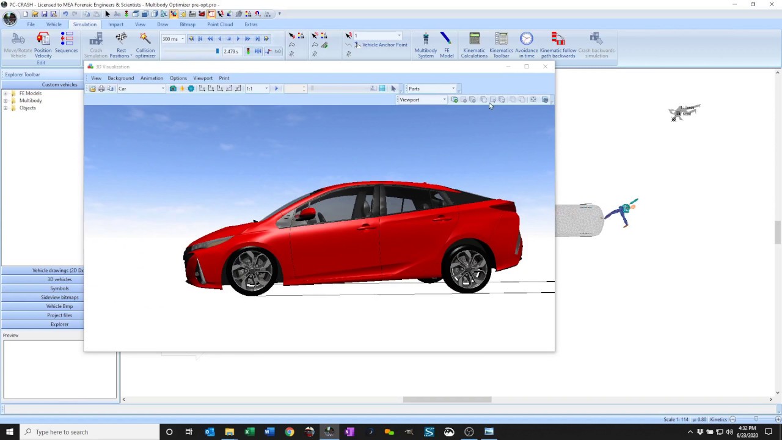782x440 pixels.
Task: Switch to the Draw ribbon tab
Action: tap(163, 24)
